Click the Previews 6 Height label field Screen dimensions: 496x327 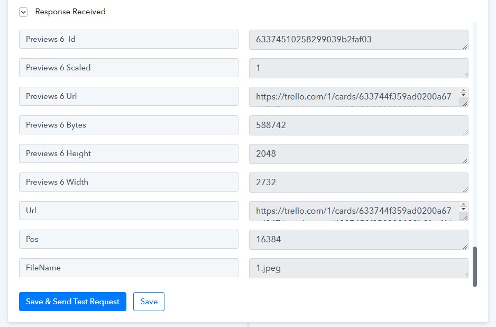click(128, 153)
